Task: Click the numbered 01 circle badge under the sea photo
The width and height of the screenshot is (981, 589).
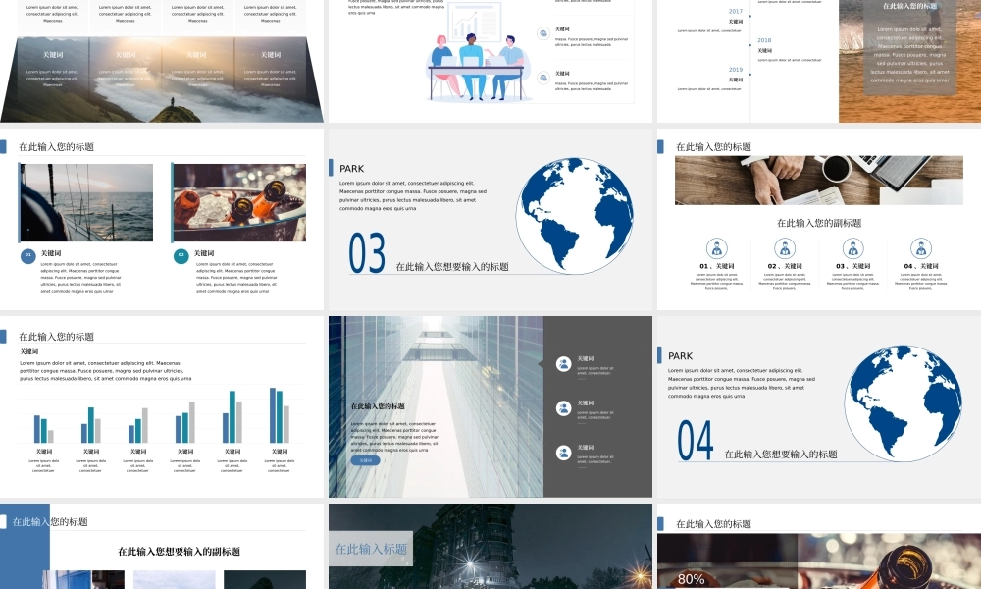Action: coord(28,256)
